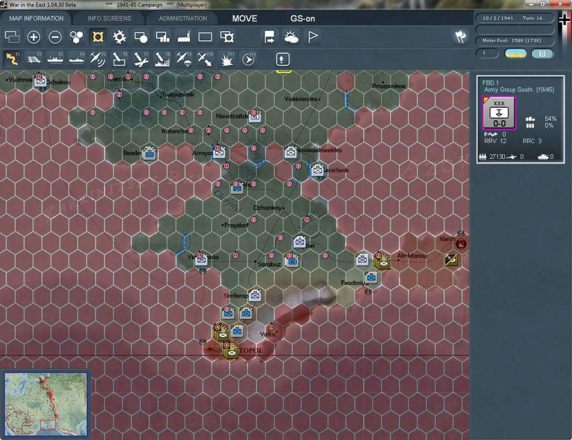Toggle the white gear map icon
This screenshot has width=572, height=440.
(120, 37)
